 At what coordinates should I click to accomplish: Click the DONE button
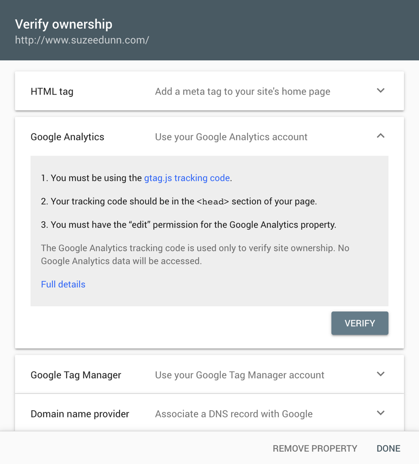pyautogui.click(x=388, y=449)
